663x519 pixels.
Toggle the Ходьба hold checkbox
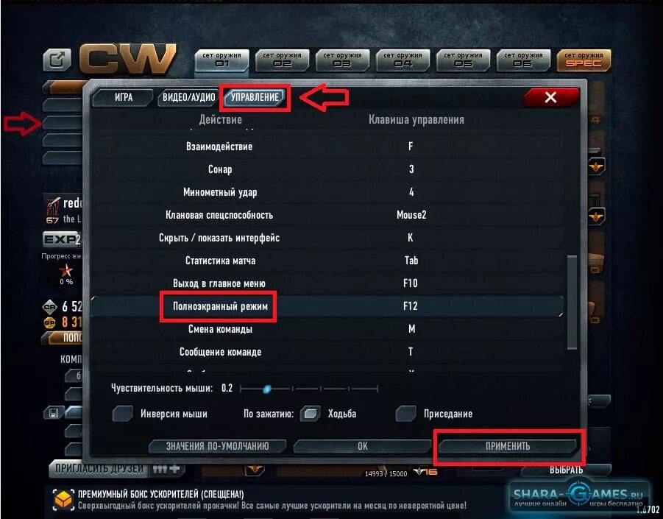click(x=310, y=413)
